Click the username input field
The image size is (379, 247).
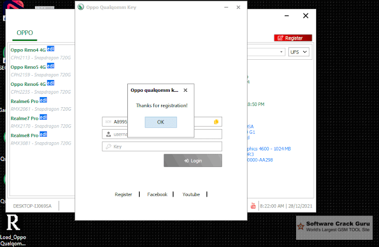162,134
